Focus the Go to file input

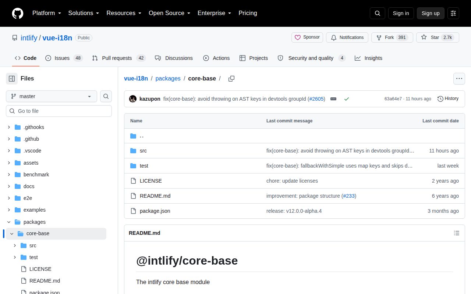click(59, 111)
